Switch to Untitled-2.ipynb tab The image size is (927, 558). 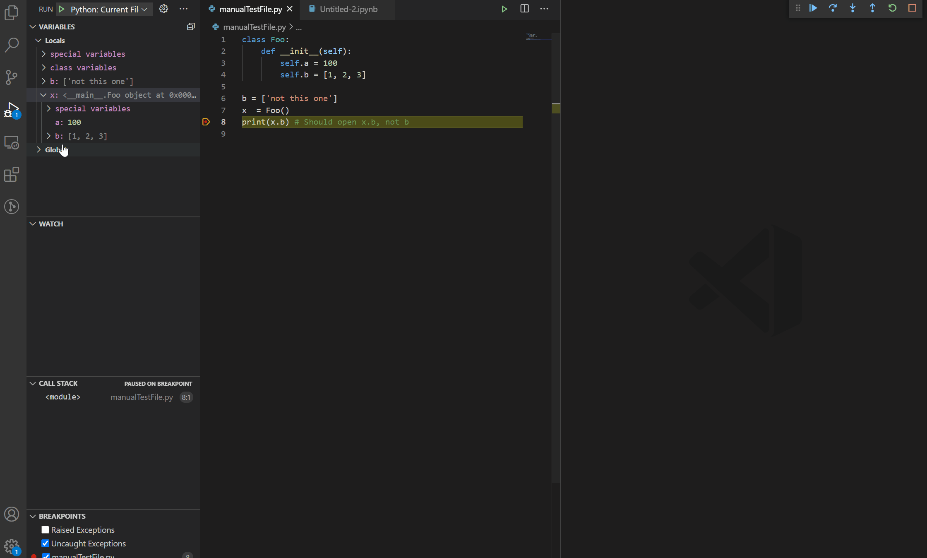(348, 9)
